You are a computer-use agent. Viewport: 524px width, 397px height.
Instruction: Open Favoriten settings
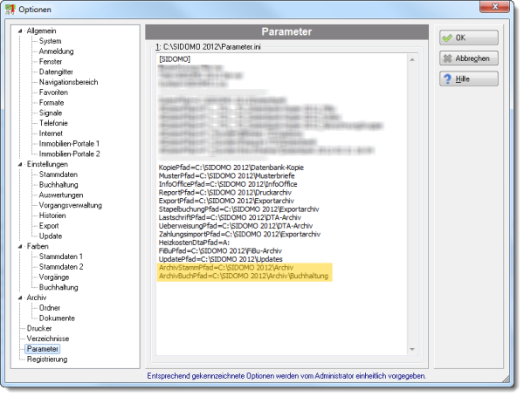pos(53,92)
